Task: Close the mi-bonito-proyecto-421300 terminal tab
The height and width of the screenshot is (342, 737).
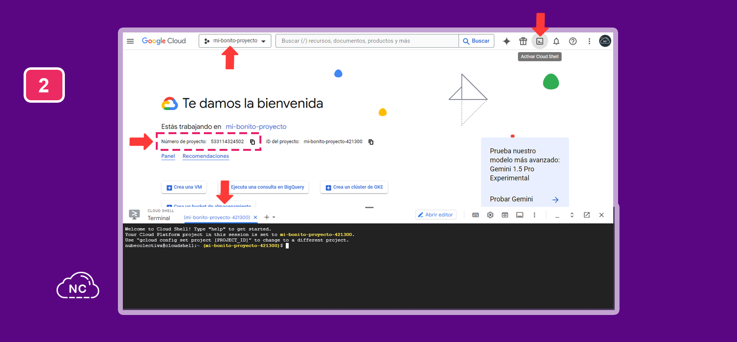Action: click(x=255, y=217)
